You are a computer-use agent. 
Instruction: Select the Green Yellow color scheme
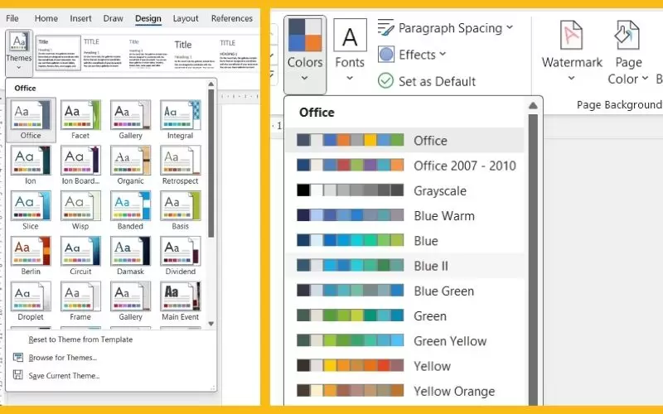coord(404,340)
